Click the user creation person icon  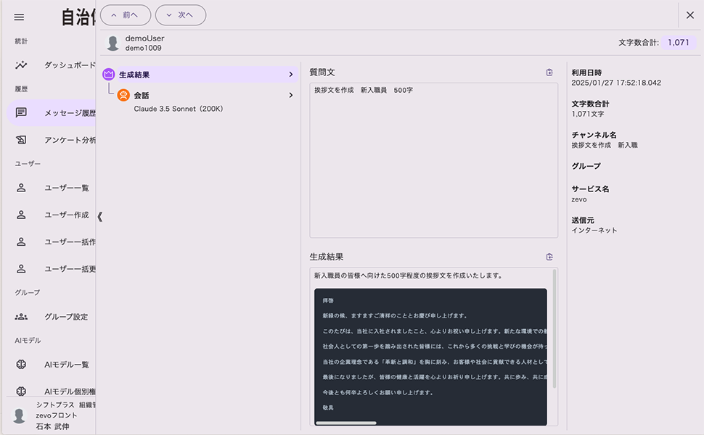pyautogui.click(x=21, y=215)
